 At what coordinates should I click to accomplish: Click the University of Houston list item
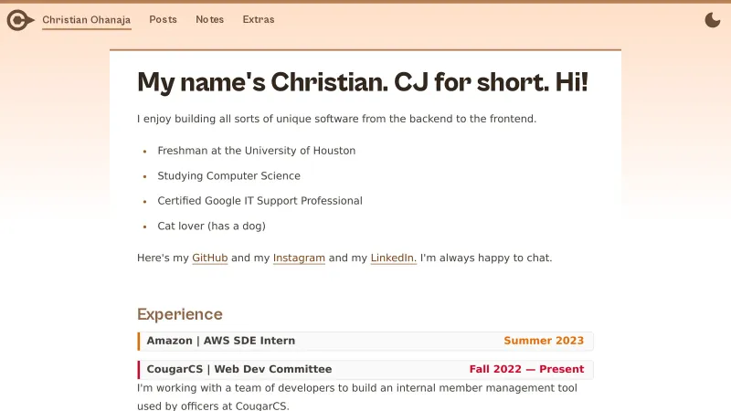[x=256, y=151]
